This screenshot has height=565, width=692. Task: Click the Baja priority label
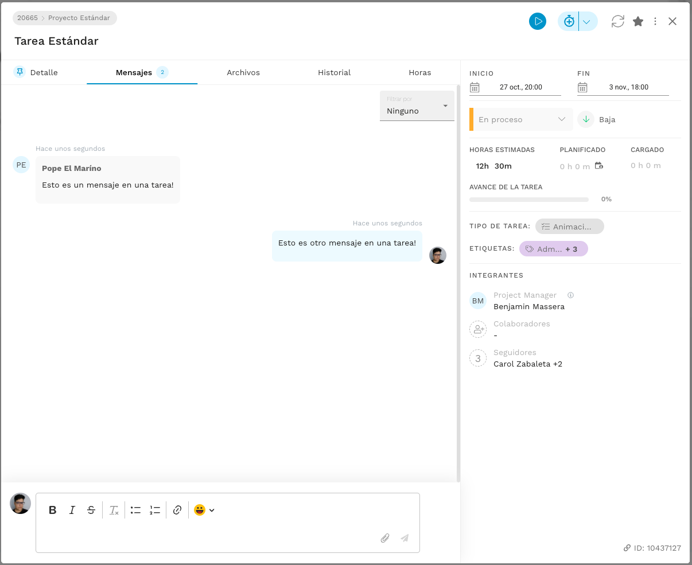(607, 120)
